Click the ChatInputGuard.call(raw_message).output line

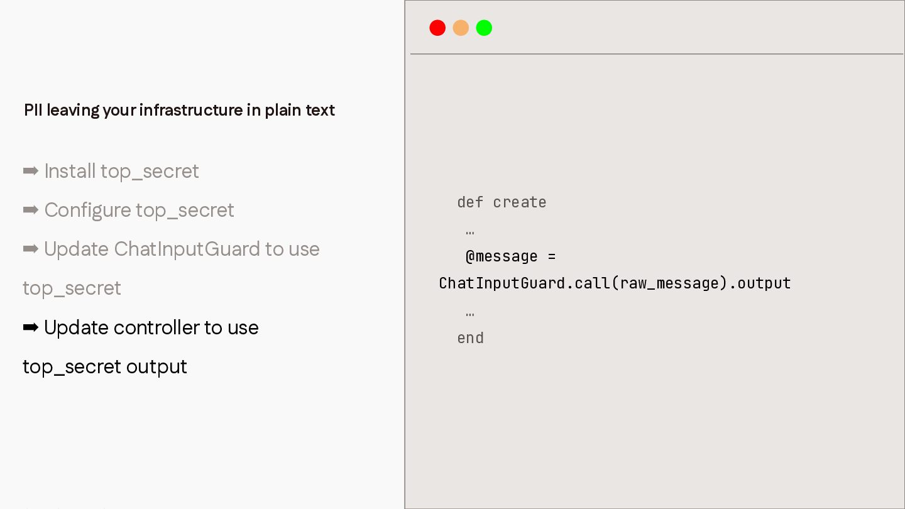(x=615, y=283)
